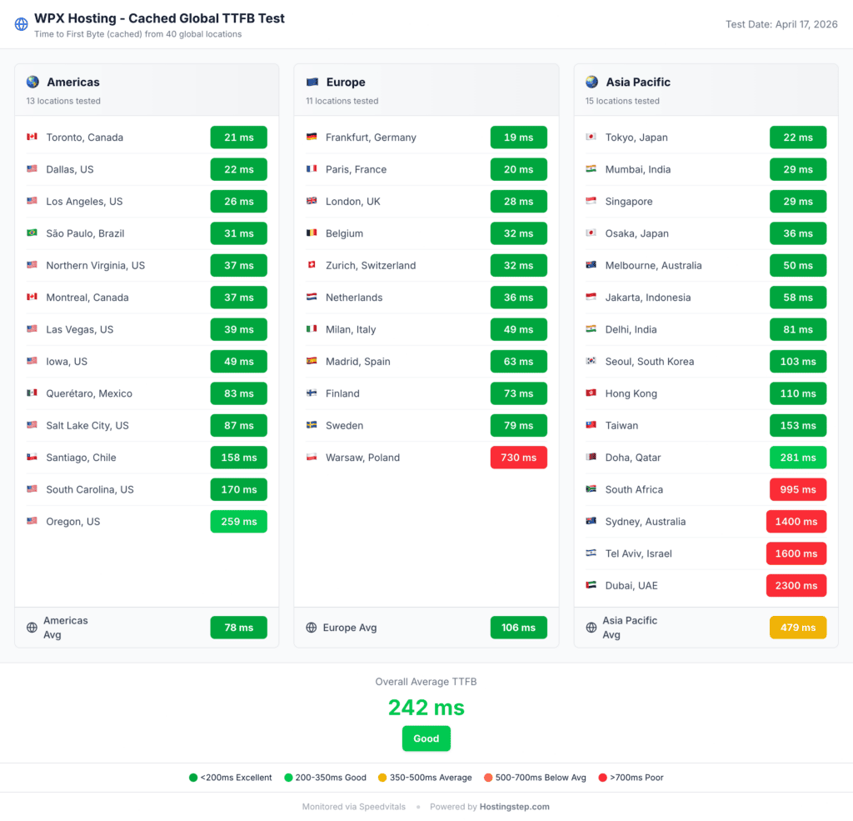853x821 pixels.
Task: Click the 730 ms badge for Warsaw
Action: click(x=518, y=458)
